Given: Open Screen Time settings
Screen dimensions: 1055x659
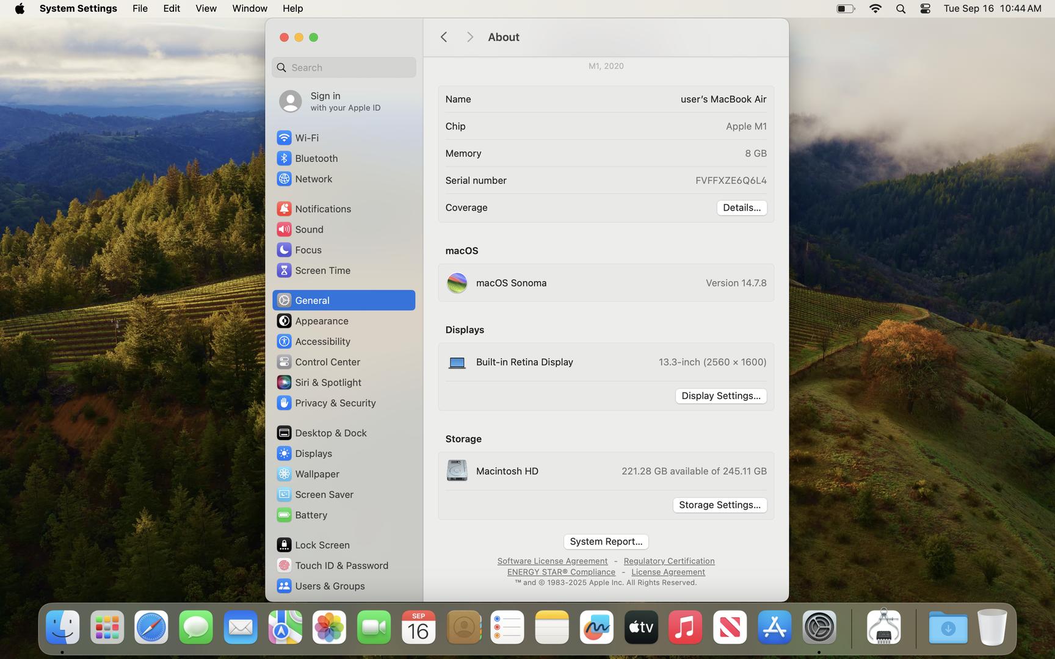Looking at the screenshot, I should point(344,270).
